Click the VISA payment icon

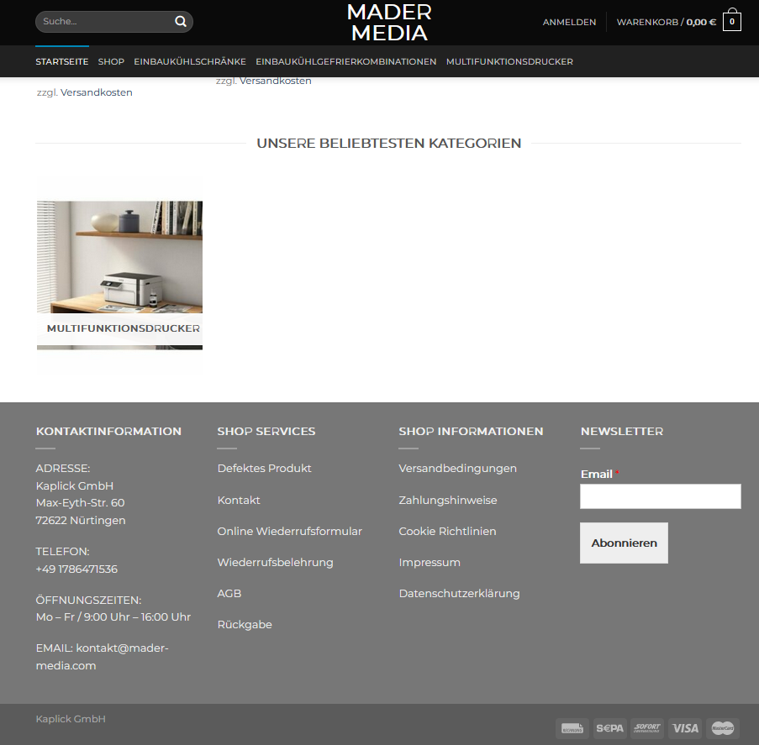pos(685,728)
